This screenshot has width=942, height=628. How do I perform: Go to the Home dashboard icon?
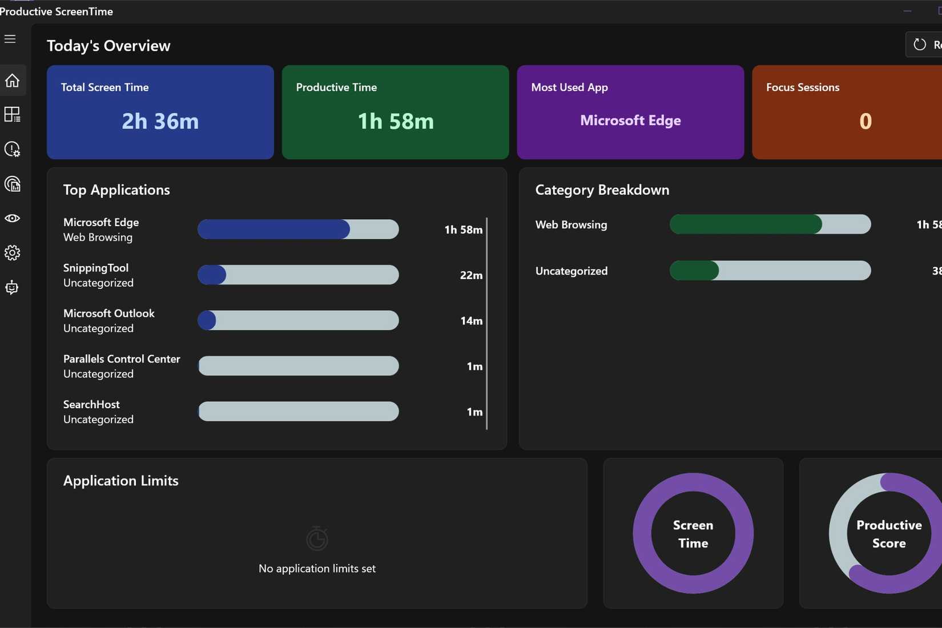click(12, 80)
